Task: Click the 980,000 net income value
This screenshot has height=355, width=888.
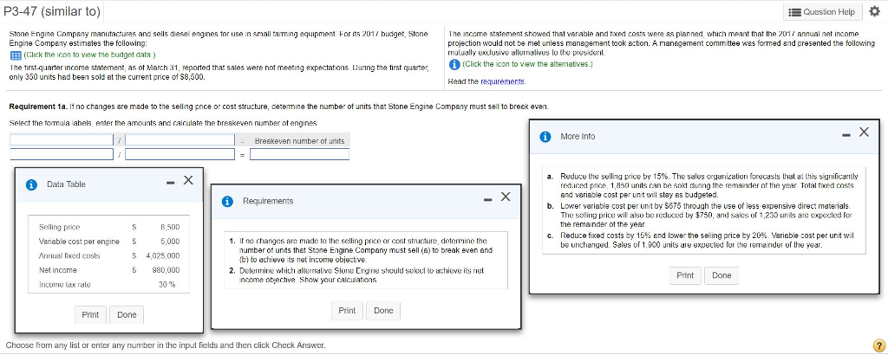Action: coord(166,270)
